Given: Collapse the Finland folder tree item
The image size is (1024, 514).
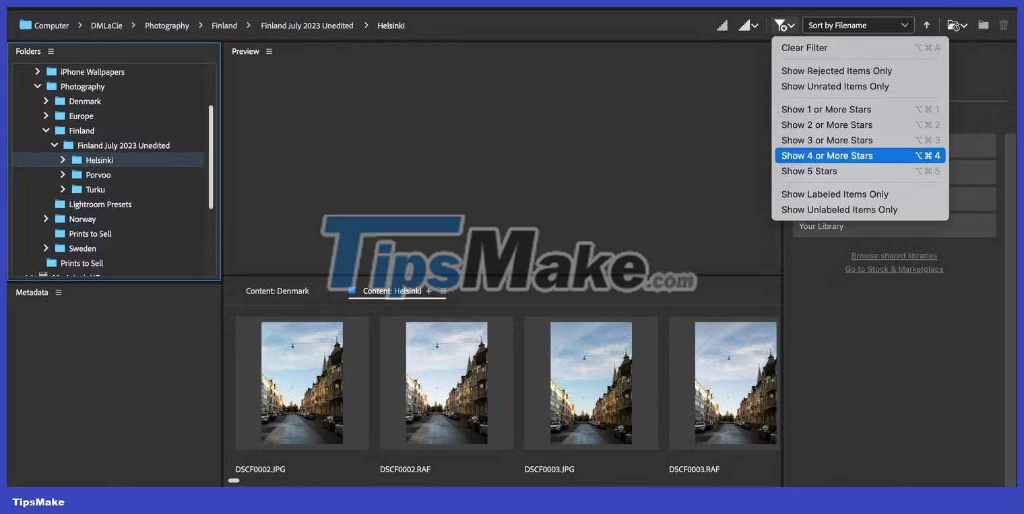Looking at the screenshot, I should [x=46, y=130].
